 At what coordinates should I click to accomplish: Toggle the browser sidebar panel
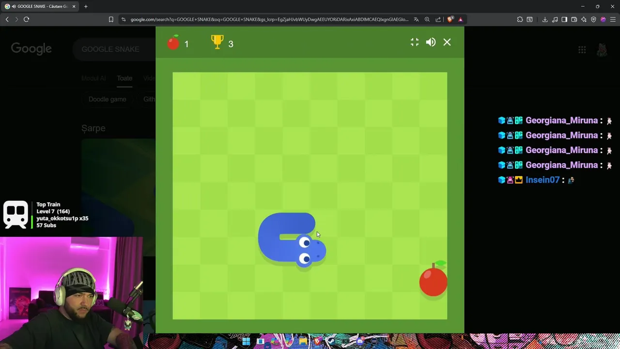[564, 19]
